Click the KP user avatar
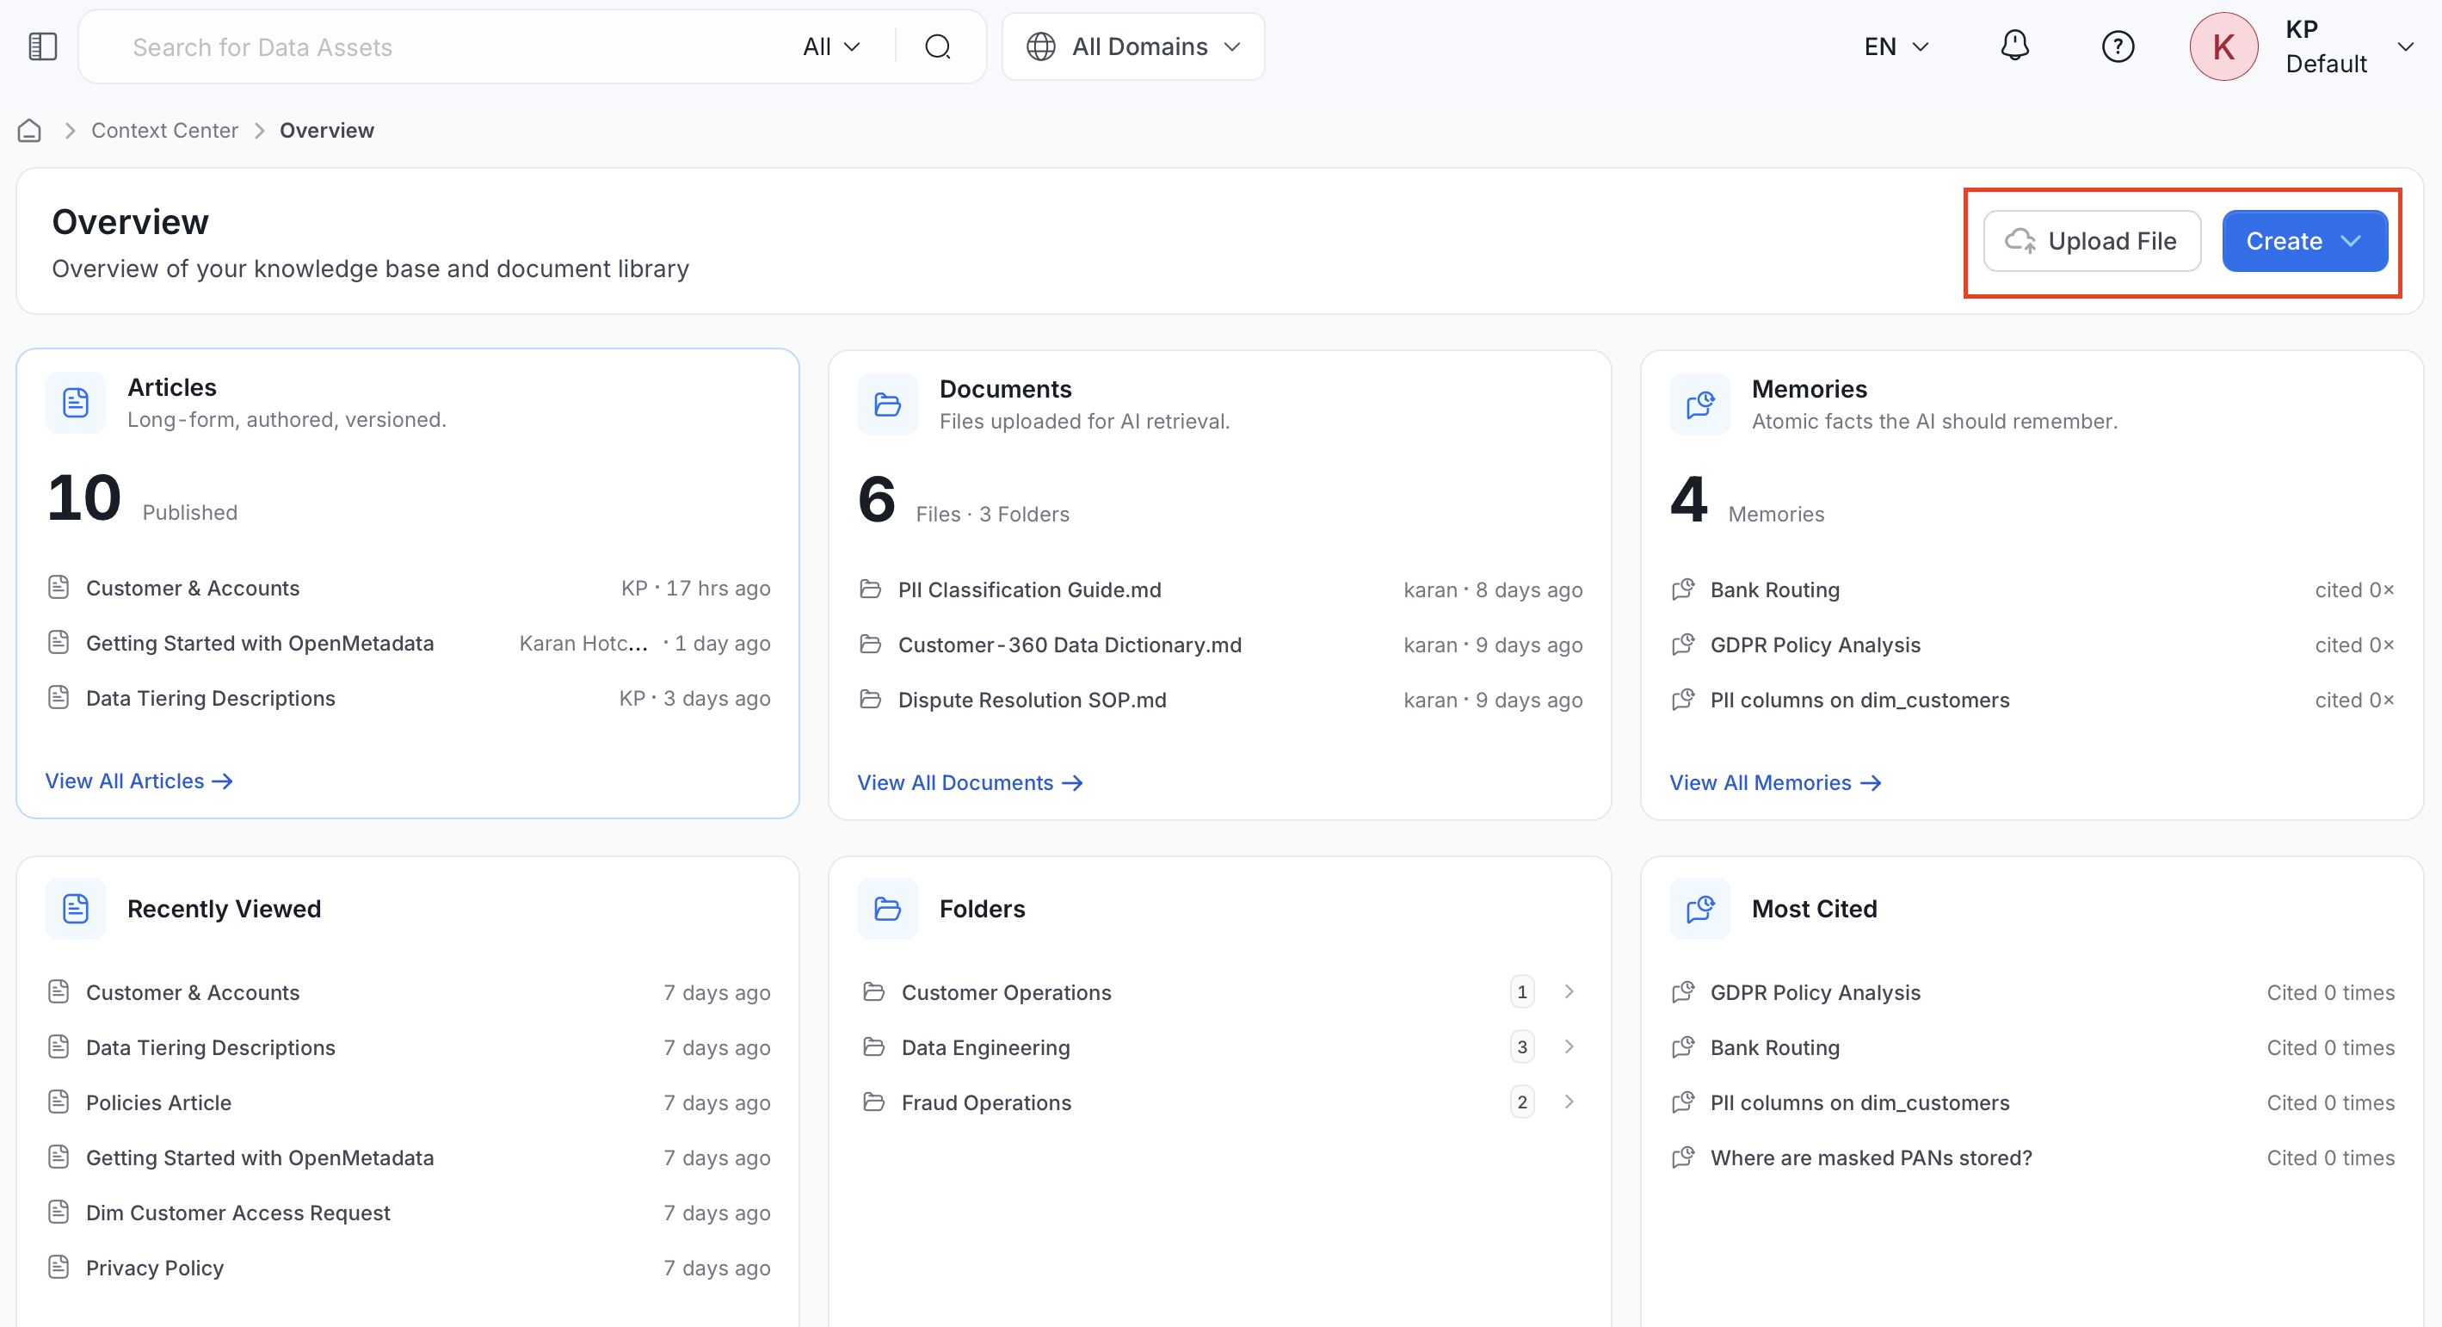The height and width of the screenshot is (1327, 2442). (x=2224, y=46)
